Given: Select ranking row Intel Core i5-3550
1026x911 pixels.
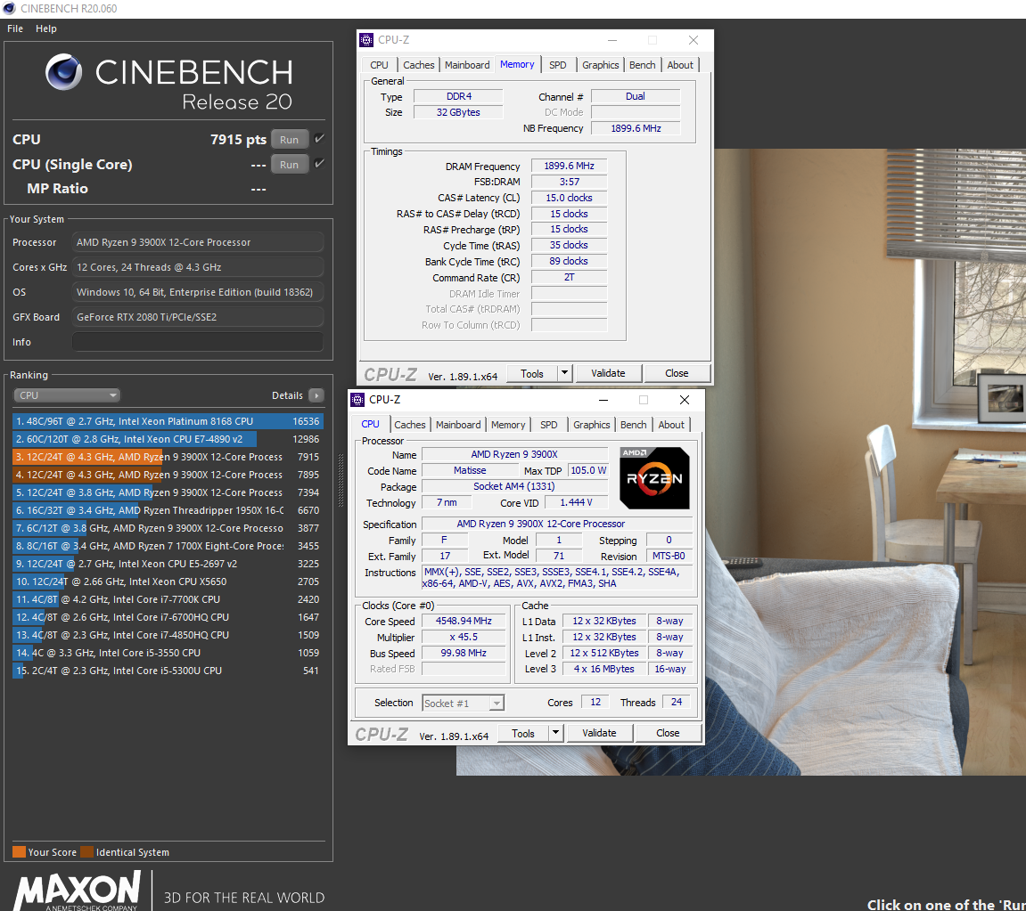Looking at the screenshot, I should (168, 653).
